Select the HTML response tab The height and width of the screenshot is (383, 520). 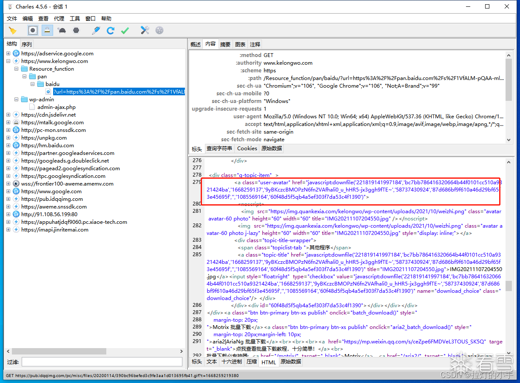coord(269,362)
